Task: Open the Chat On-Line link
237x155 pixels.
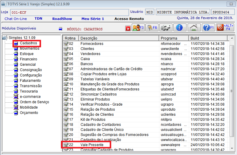Action: (15, 19)
